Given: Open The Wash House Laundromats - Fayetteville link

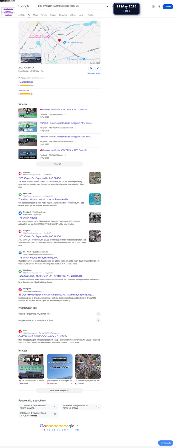Looking at the screenshot, I should [43, 199].
